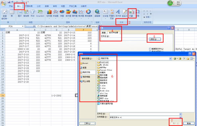Insert an Area chart (面积图)
Screen dimensions: 197x126
75,14
